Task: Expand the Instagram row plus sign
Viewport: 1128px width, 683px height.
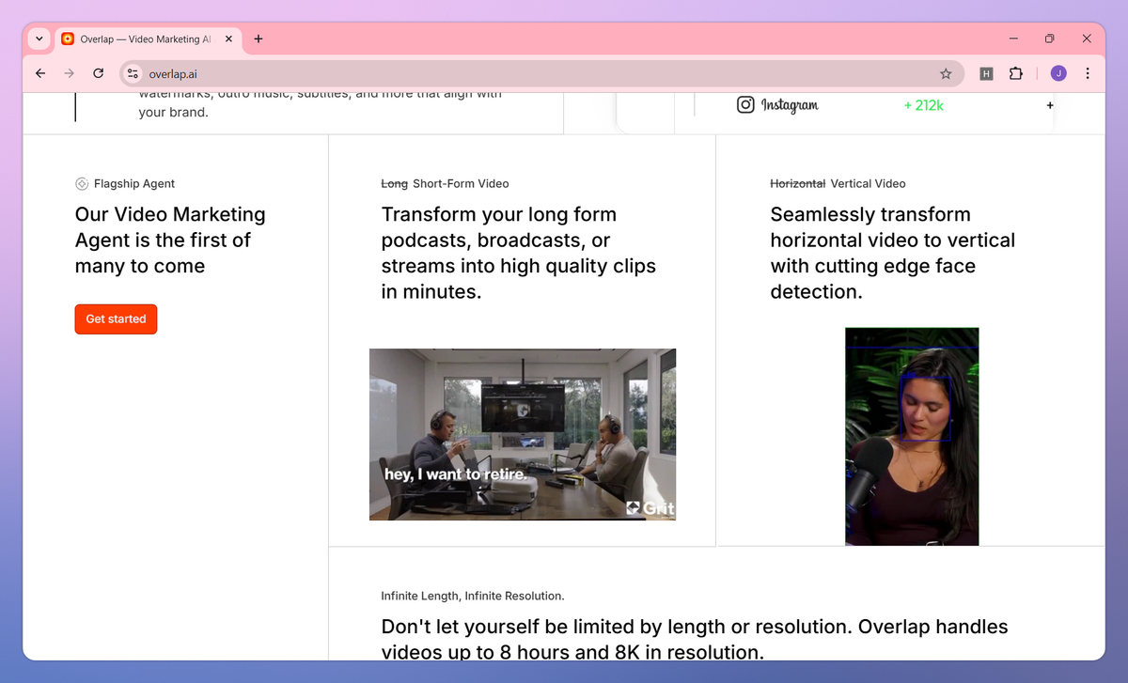Action: (1050, 105)
